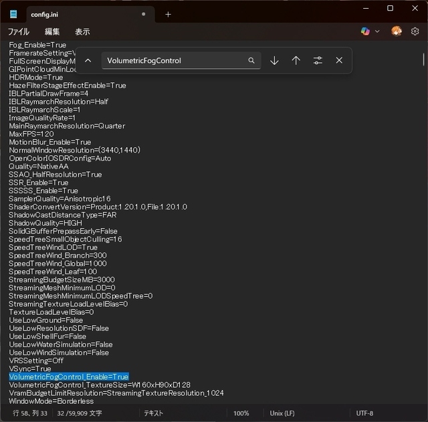
Task: Click the find next down arrow
Action: (274, 60)
